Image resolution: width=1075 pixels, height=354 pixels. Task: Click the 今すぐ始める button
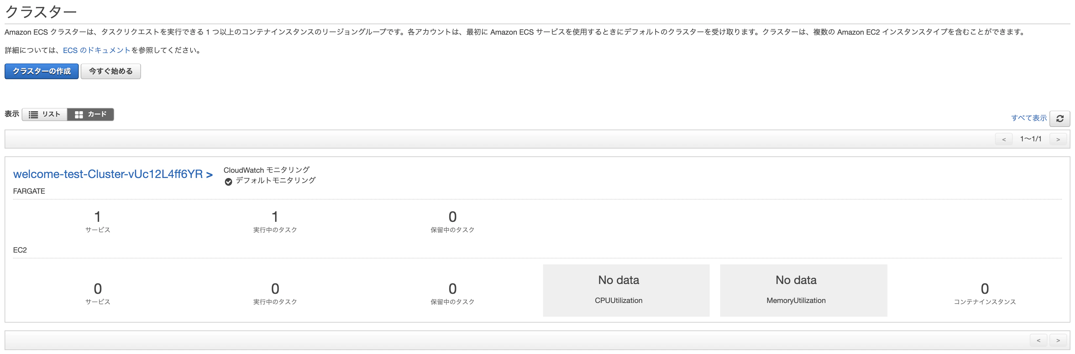click(x=111, y=71)
